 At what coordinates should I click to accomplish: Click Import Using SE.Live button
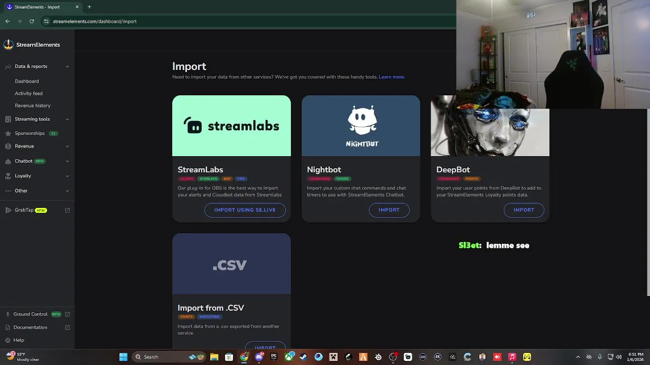coord(245,210)
